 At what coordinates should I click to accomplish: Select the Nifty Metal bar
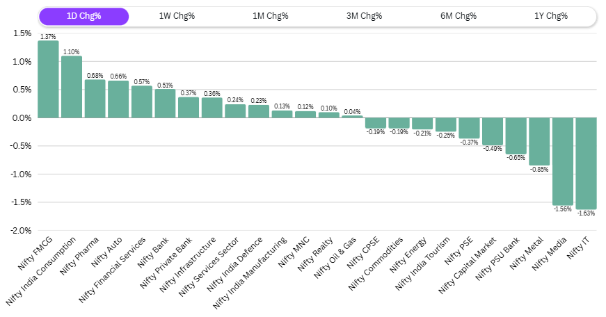click(539, 142)
